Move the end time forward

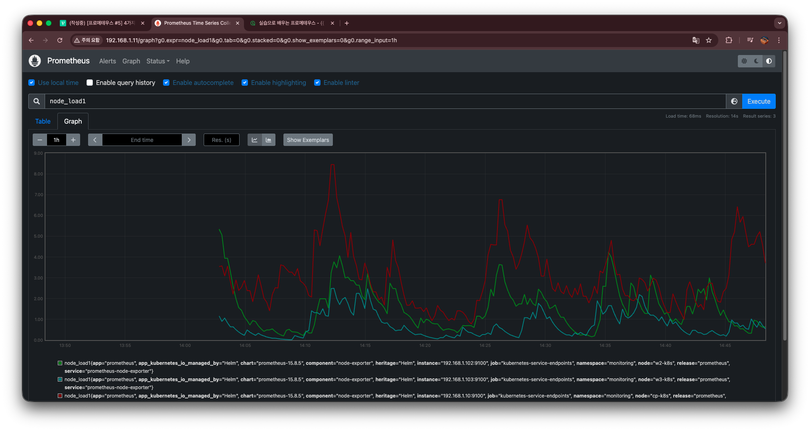click(189, 140)
